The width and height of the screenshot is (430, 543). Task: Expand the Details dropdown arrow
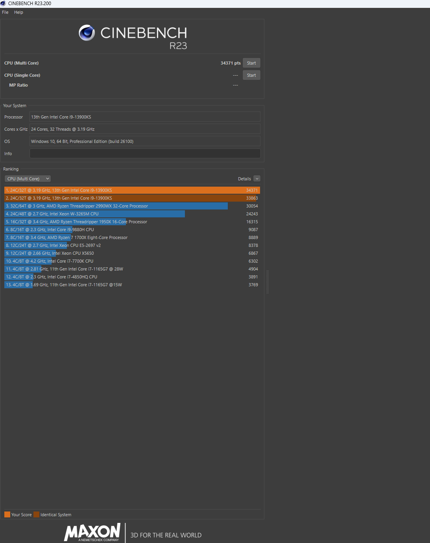pyautogui.click(x=257, y=179)
